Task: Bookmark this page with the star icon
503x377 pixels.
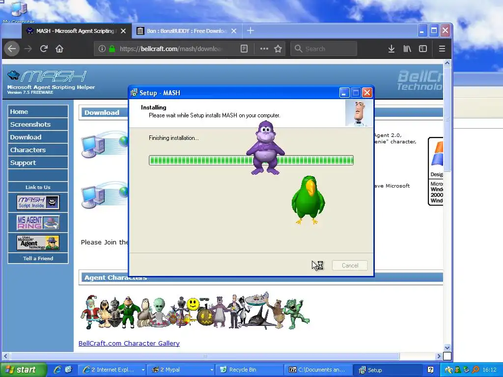Action: tap(278, 49)
